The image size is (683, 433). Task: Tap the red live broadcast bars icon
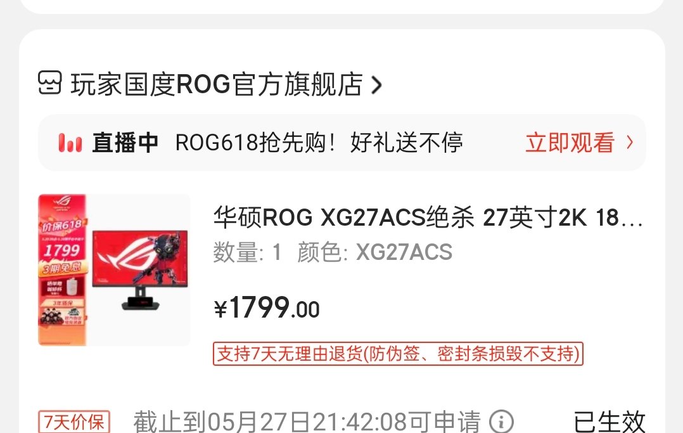[70, 143]
